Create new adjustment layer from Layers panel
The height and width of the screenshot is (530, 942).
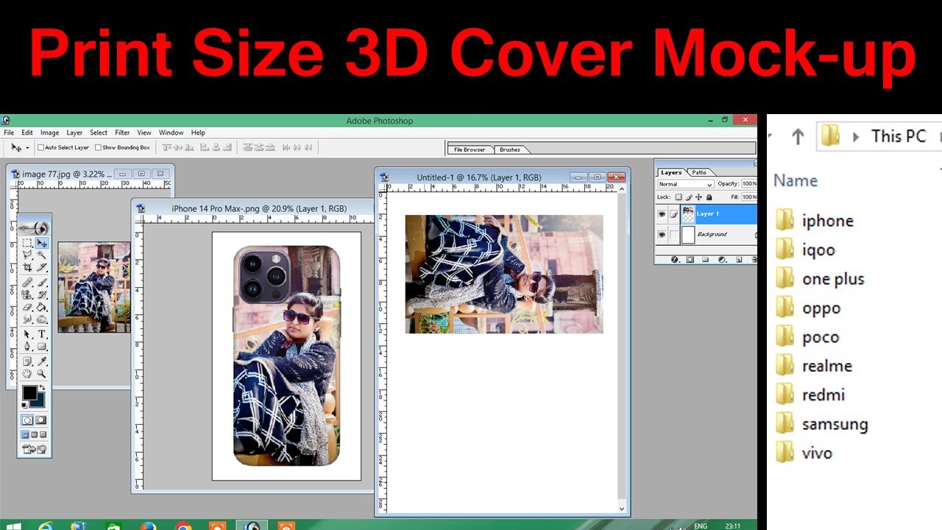722,259
